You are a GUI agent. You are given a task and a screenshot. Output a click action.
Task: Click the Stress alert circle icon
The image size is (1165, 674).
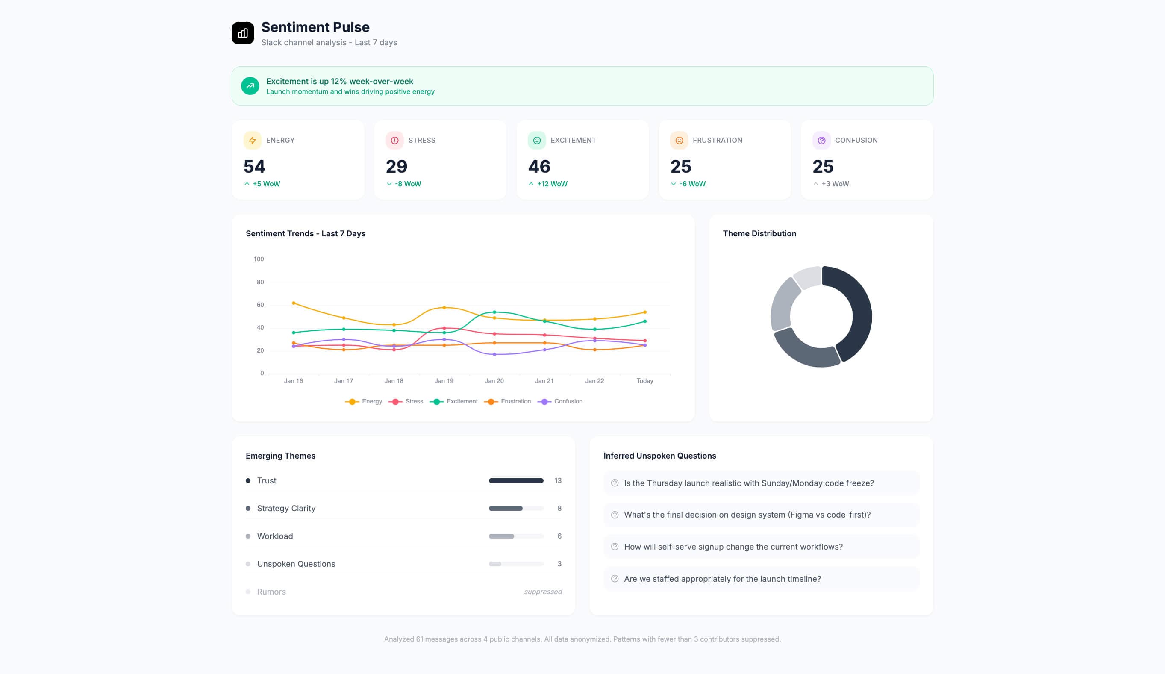[x=395, y=141]
